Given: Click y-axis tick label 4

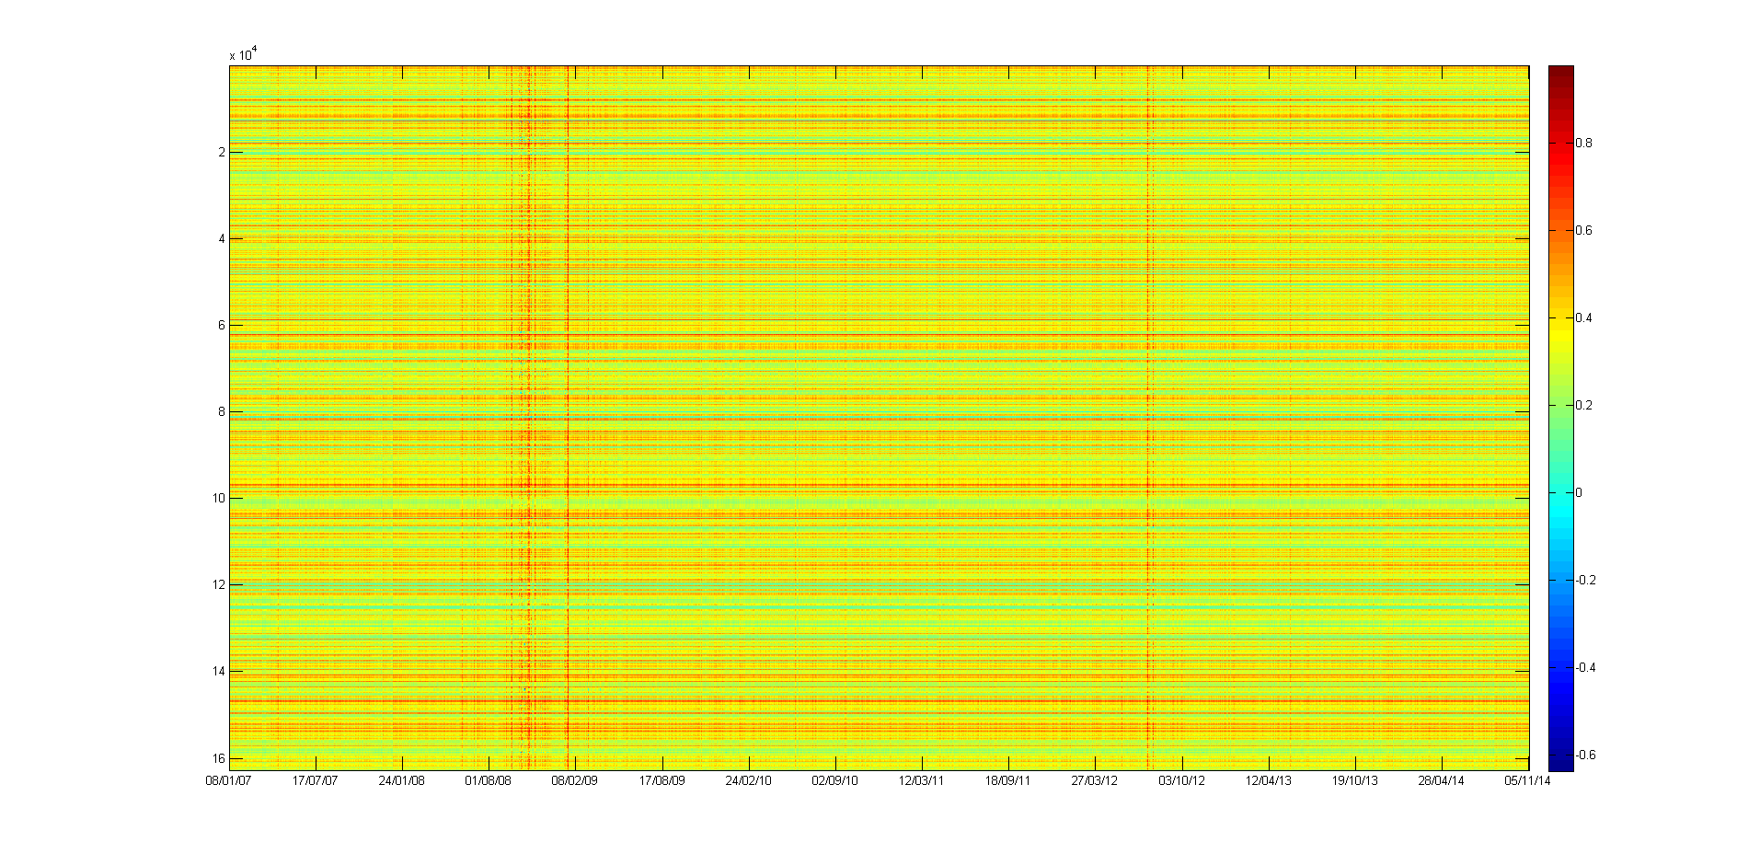Looking at the screenshot, I should tap(222, 239).
